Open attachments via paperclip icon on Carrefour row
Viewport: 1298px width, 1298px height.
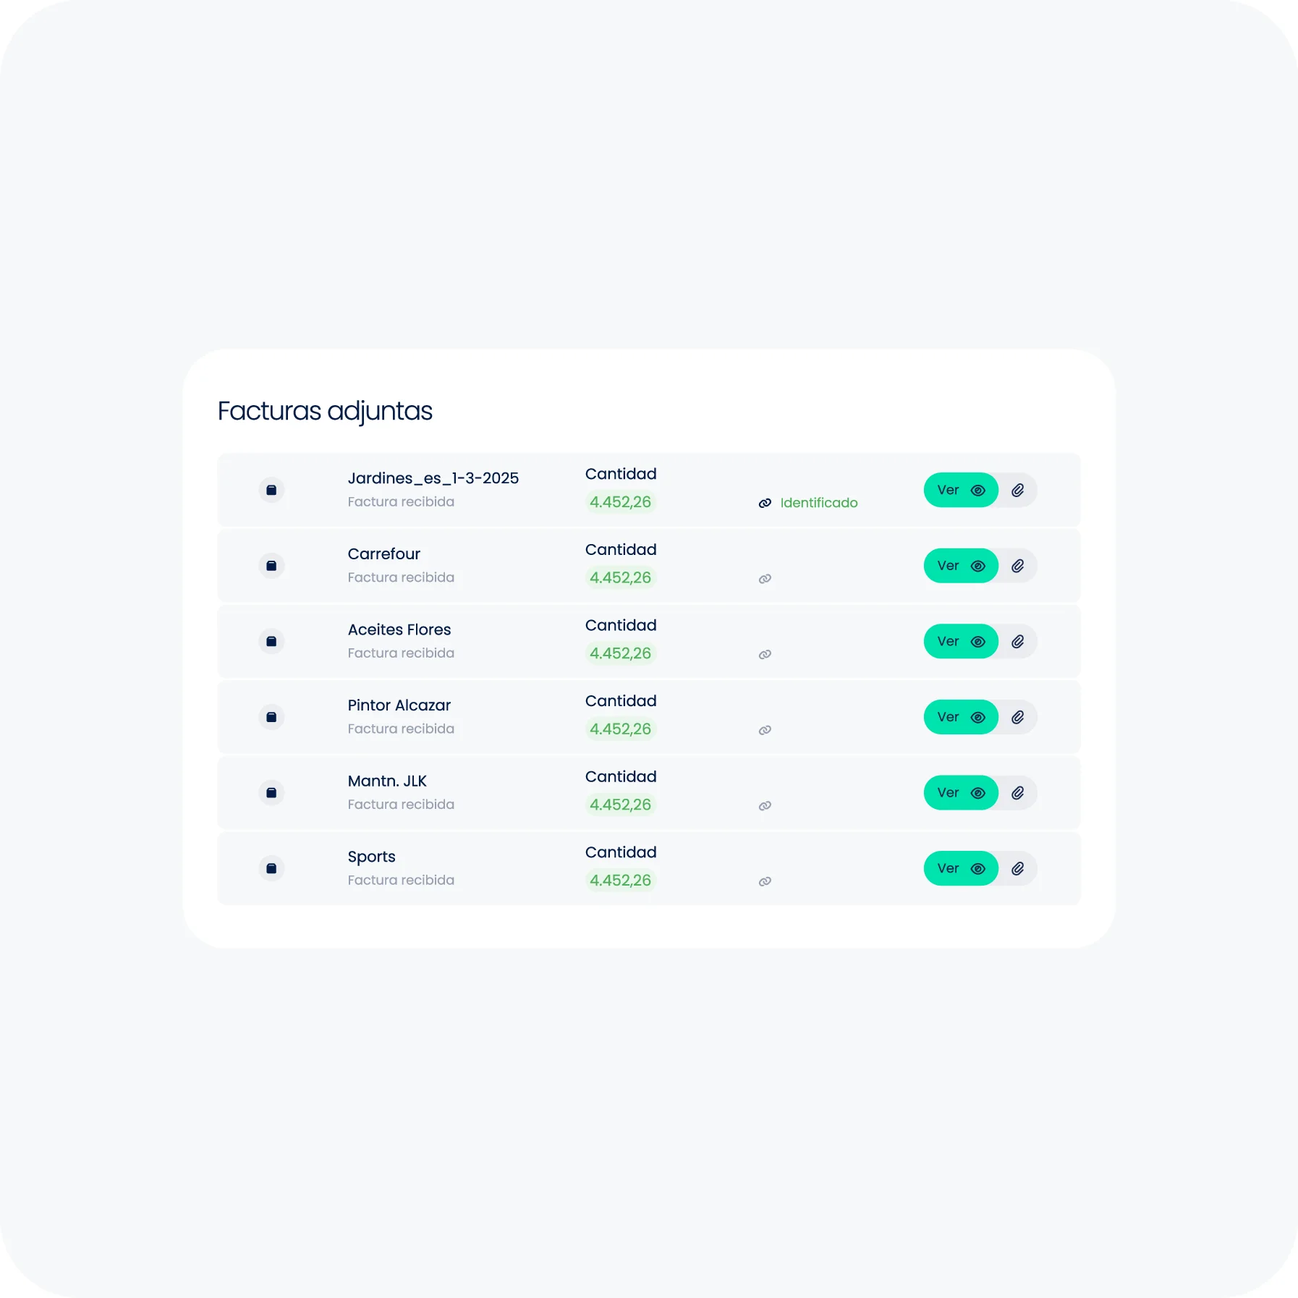coord(1018,565)
